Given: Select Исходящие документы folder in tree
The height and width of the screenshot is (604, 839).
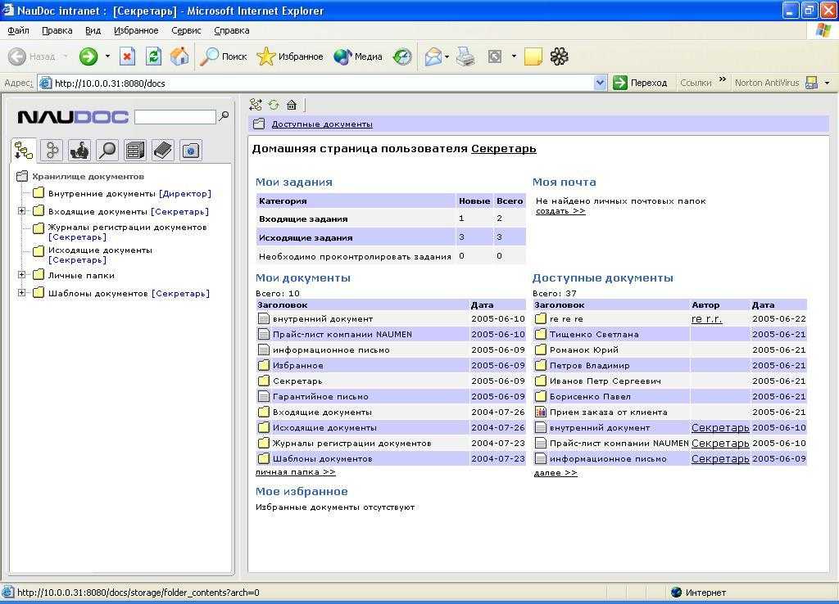Looking at the screenshot, I should pos(99,250).
